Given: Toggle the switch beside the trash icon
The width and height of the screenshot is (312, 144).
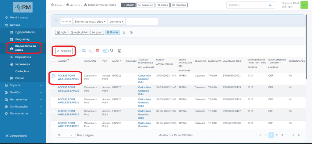Looking at the screenshot, I should 91,51.
